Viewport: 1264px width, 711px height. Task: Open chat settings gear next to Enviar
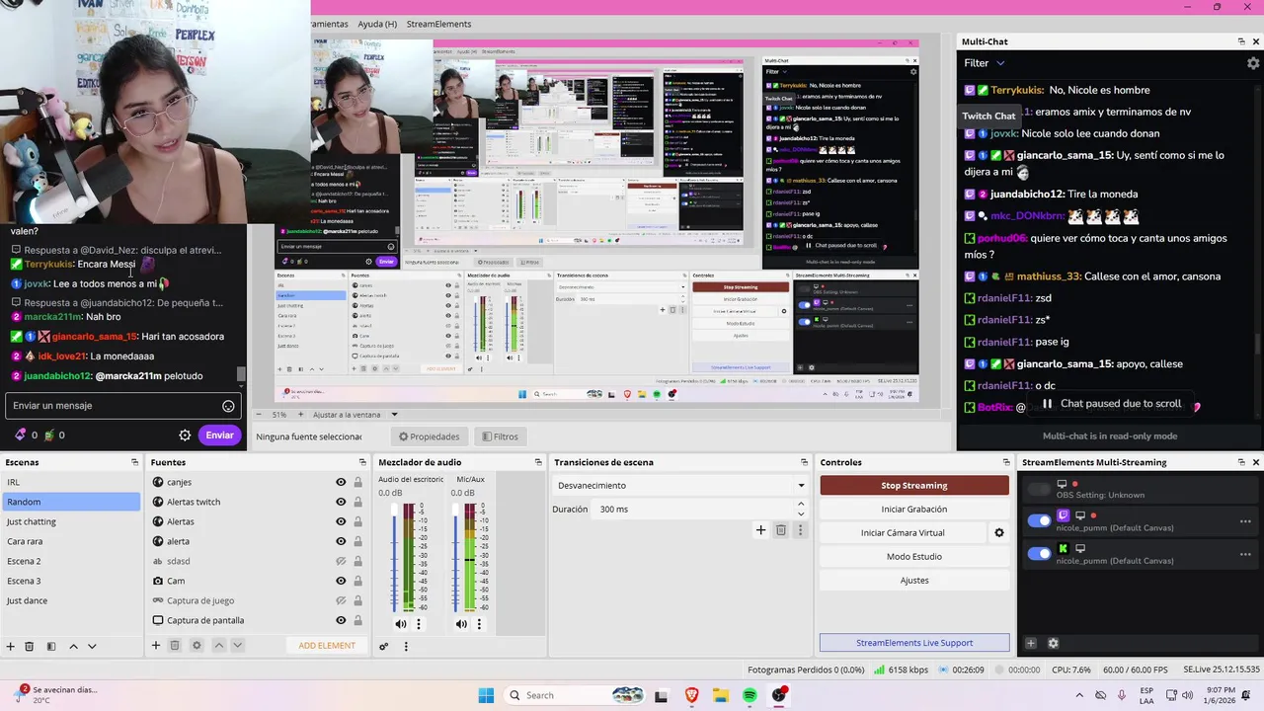click(185, 435)
